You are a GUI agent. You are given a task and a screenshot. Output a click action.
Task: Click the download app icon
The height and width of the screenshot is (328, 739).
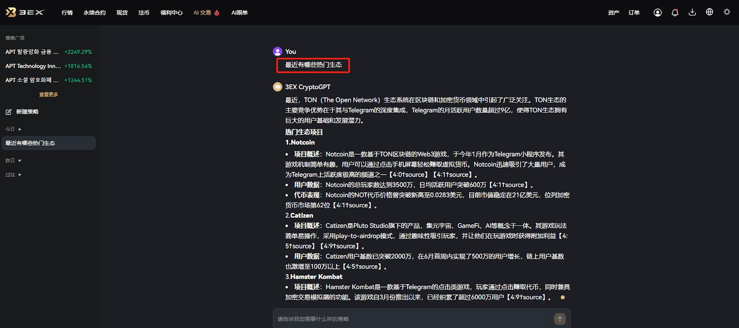coord(692,12)
